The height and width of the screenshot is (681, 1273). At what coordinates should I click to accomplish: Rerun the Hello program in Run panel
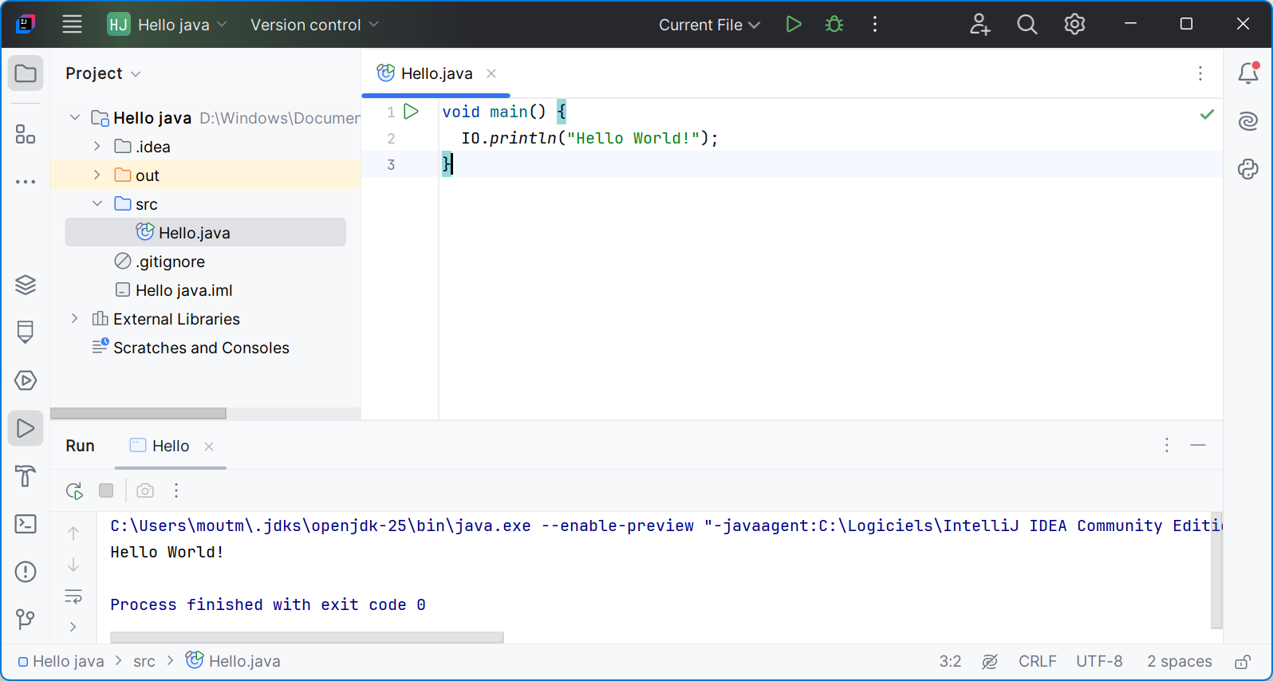(x=74, y=491)
